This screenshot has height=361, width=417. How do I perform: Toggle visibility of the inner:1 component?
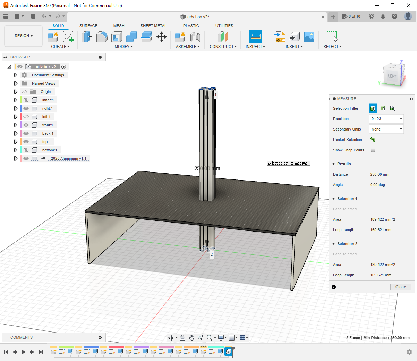coord(26,100)
